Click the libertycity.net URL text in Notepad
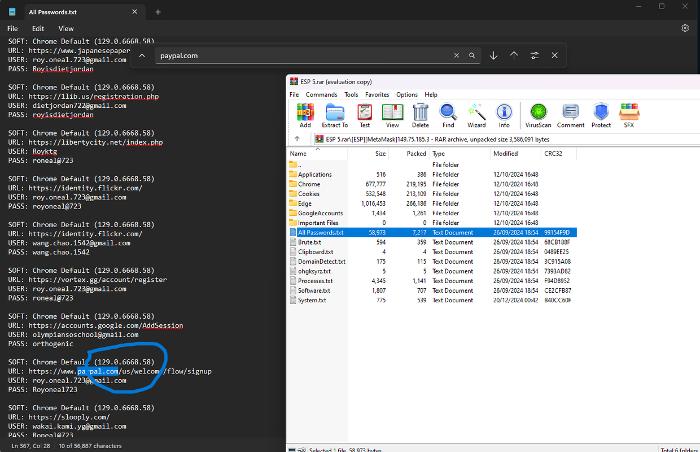The image size is (700, 452). pos(95,142)
